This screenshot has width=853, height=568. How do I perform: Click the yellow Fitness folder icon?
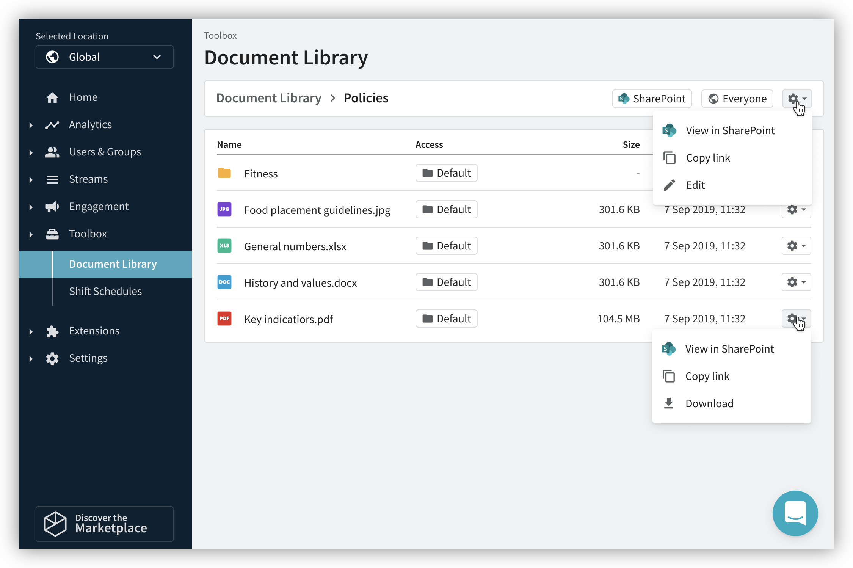pos(224,173)
